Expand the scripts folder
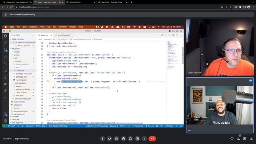 point(16,55)
